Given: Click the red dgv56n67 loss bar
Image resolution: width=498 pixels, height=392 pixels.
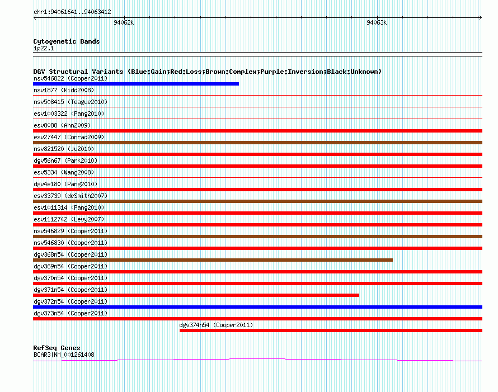Looking at the screenshot, I should click(257, 166).
